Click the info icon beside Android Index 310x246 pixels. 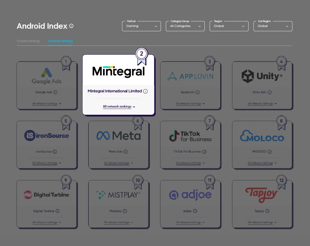pos(71,26)
